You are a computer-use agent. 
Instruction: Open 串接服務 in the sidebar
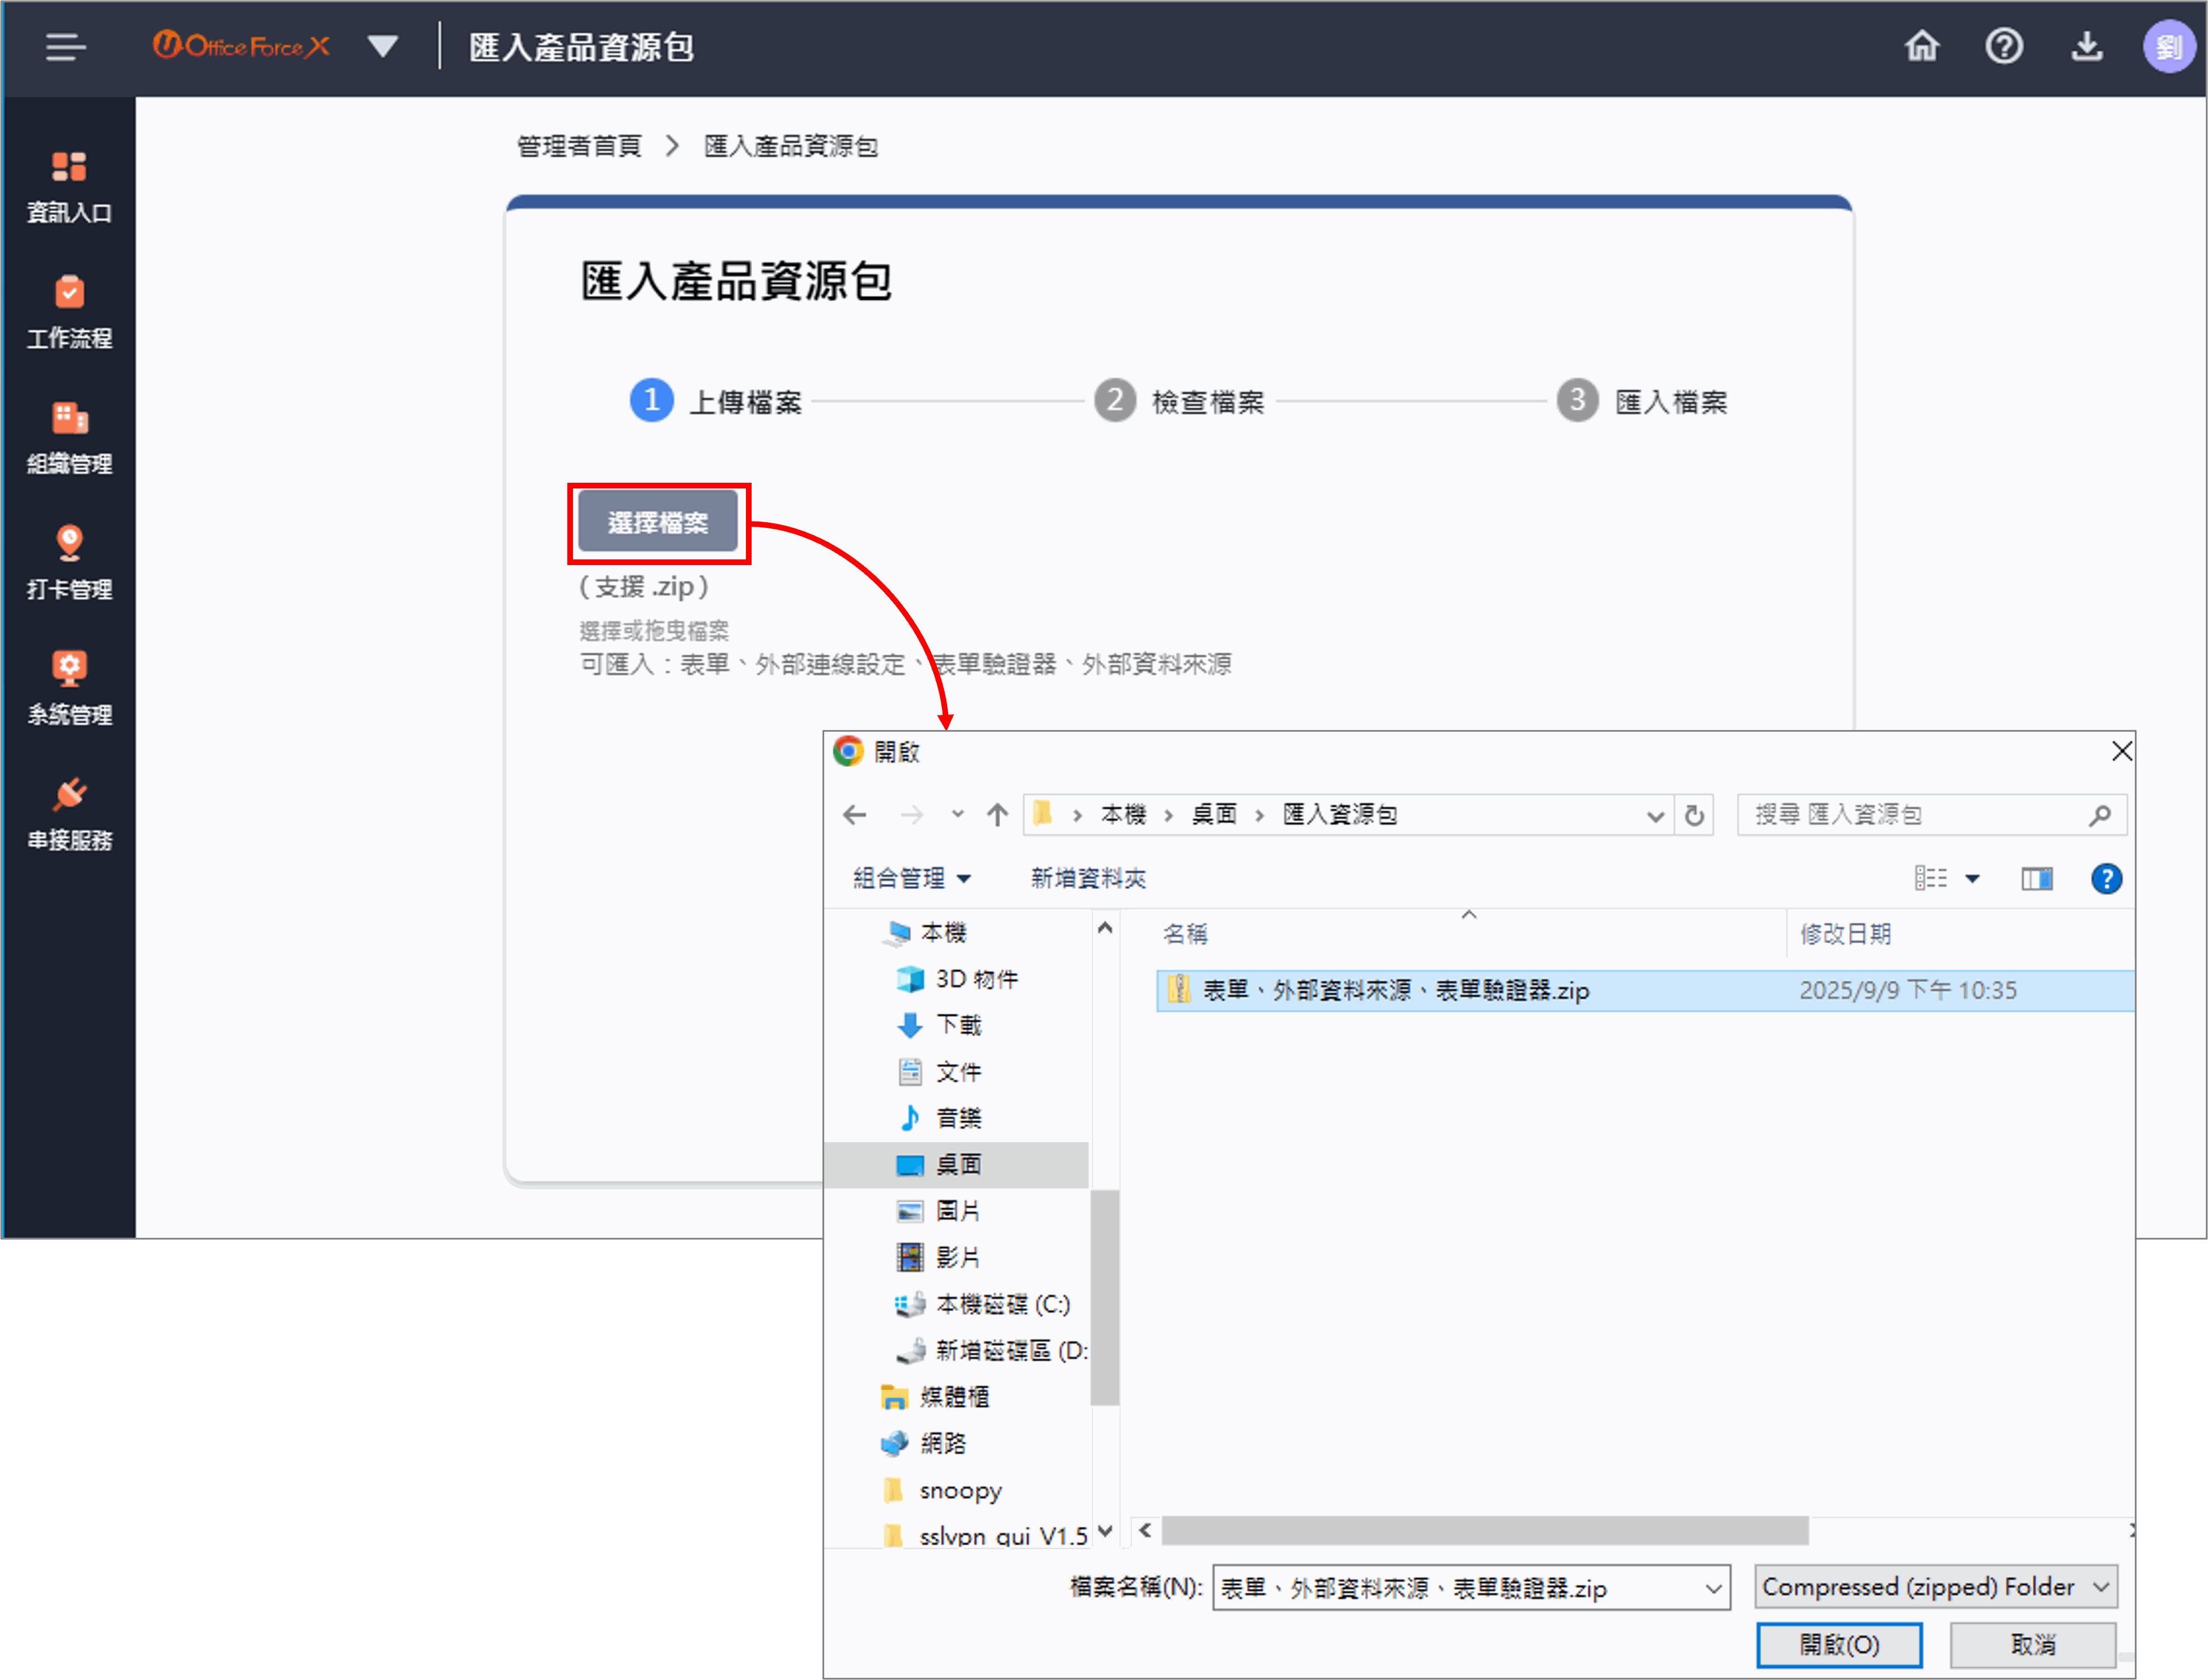pos(69,814)
